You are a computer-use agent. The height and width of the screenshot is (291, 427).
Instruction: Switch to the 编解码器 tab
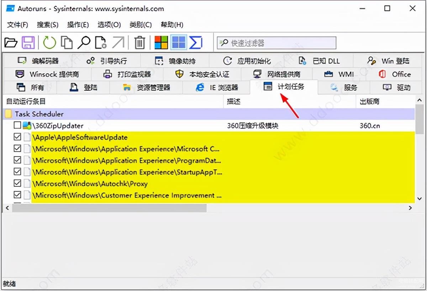[x=38, y=61]
